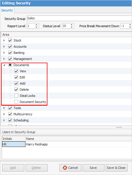
Task: Click the Save button
Action: [93, 168]
